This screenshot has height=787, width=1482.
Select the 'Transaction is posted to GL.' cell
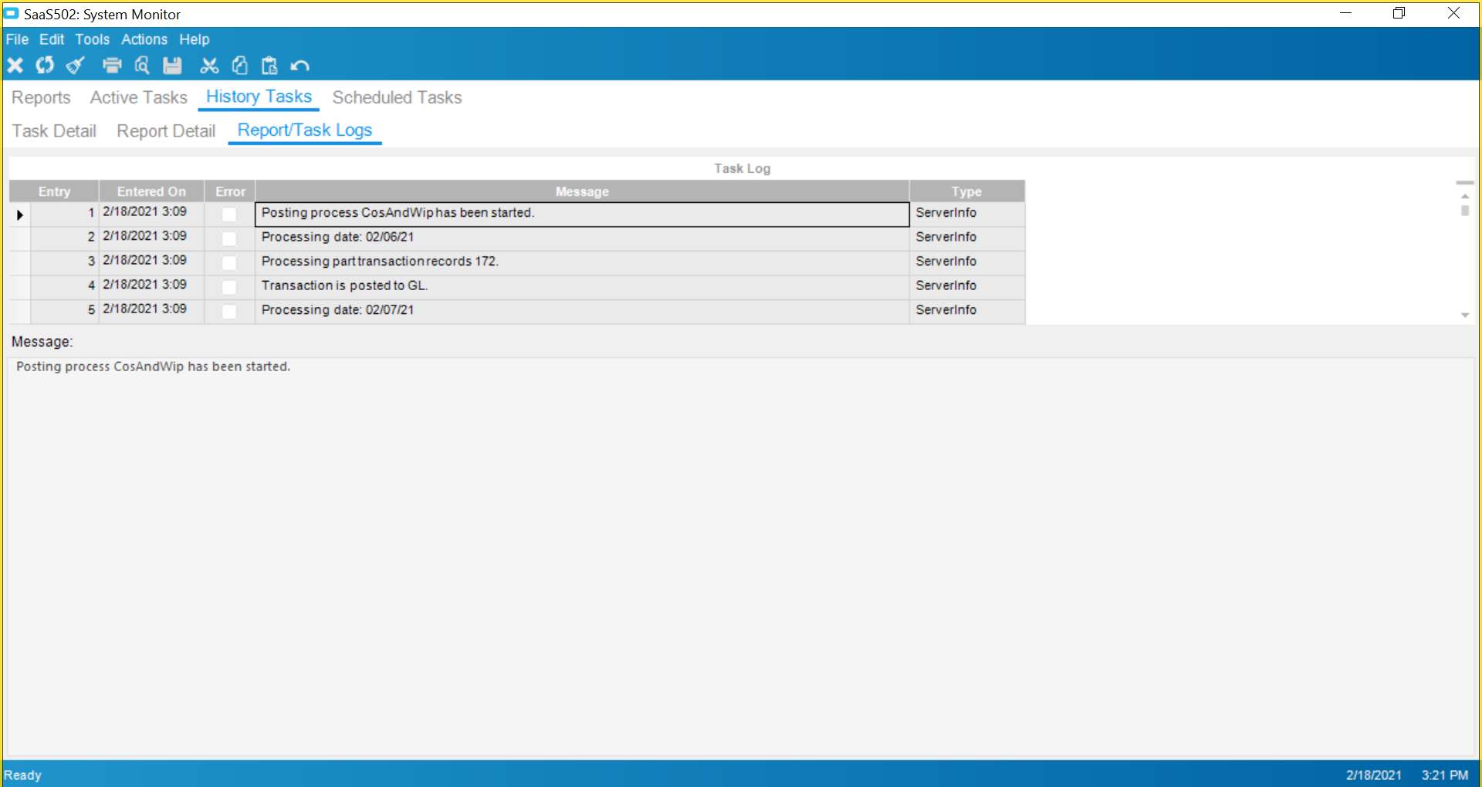click(582, 287)
